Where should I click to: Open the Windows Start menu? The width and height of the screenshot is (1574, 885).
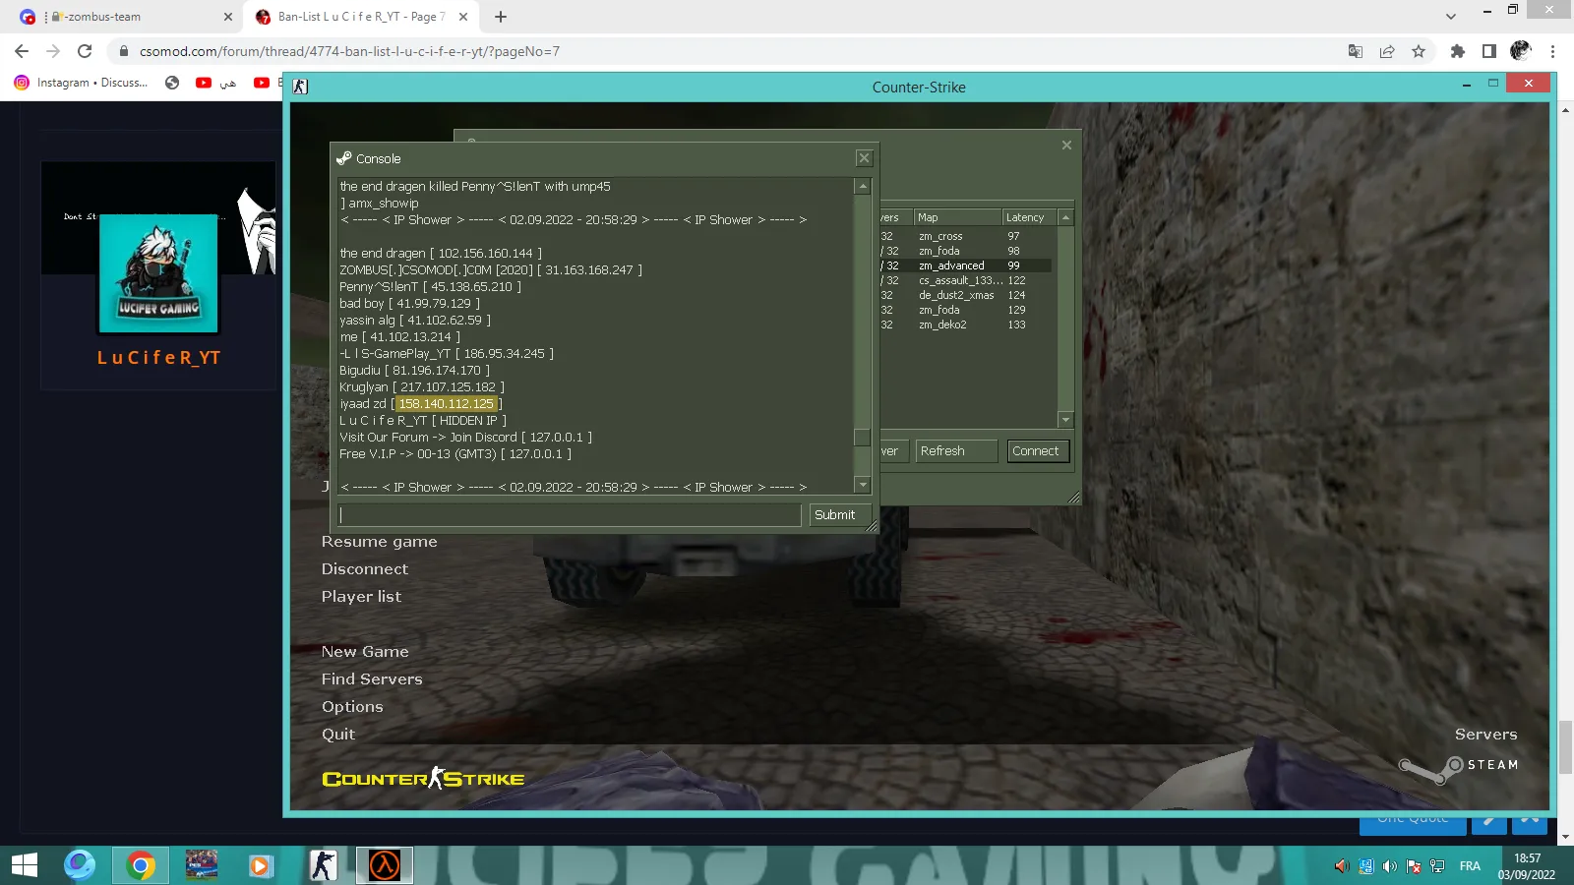tap(25, 865)
